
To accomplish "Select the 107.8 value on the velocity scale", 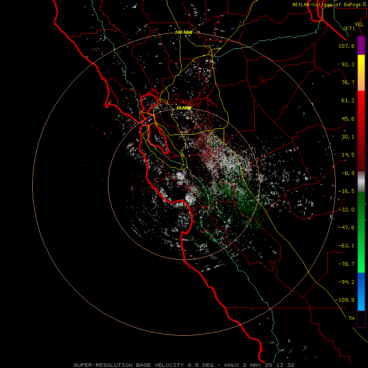I will (x=346, y=46).
